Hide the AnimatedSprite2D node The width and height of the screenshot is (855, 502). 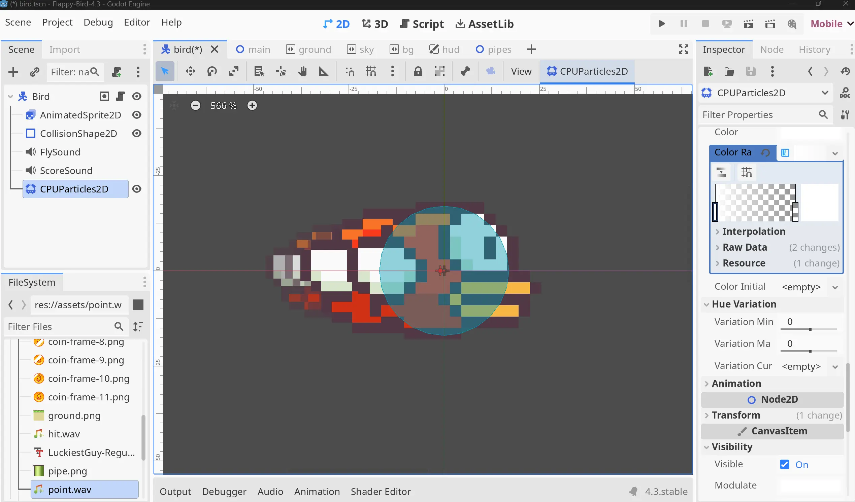[137, 115]
